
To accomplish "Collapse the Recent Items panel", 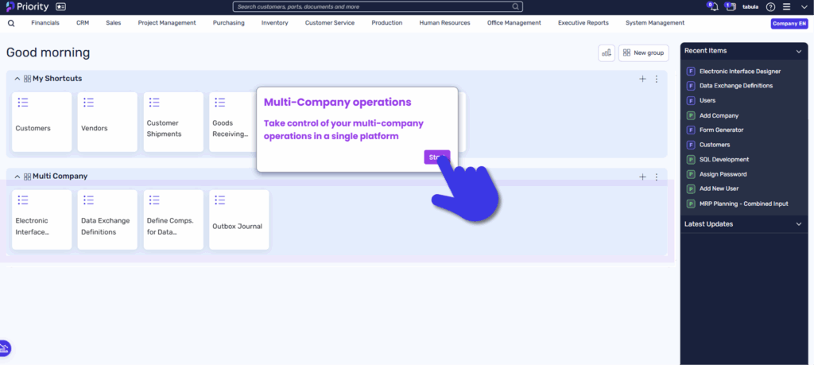I will [799, 51].
